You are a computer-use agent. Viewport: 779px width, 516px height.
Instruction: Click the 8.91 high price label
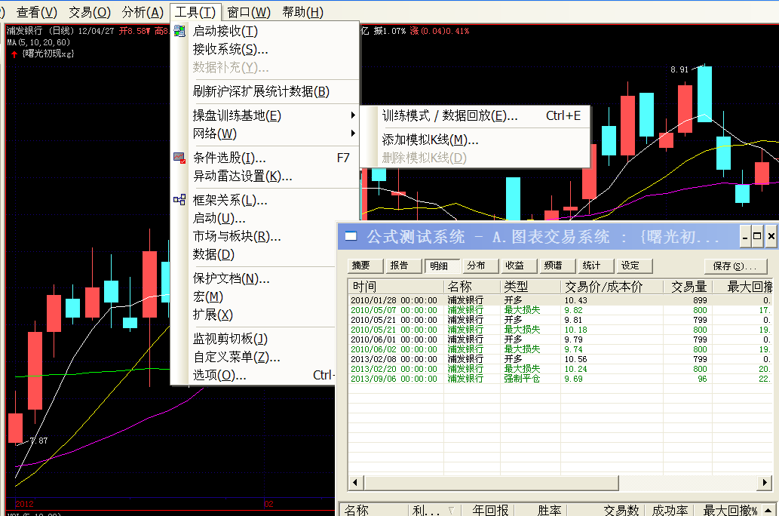click(679, 69)
